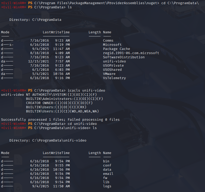This screenshot has height=192, width=205.
Task: Click the '9/4/2025 11:47 AM' Package Cache timestamp
Action: 51,49
